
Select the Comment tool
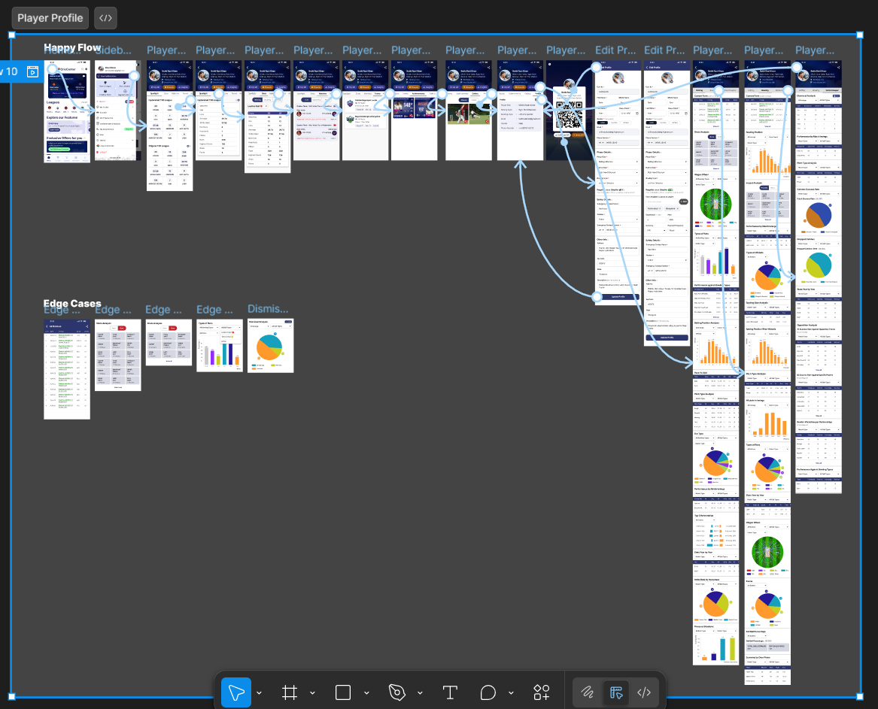tap(488, 692)
